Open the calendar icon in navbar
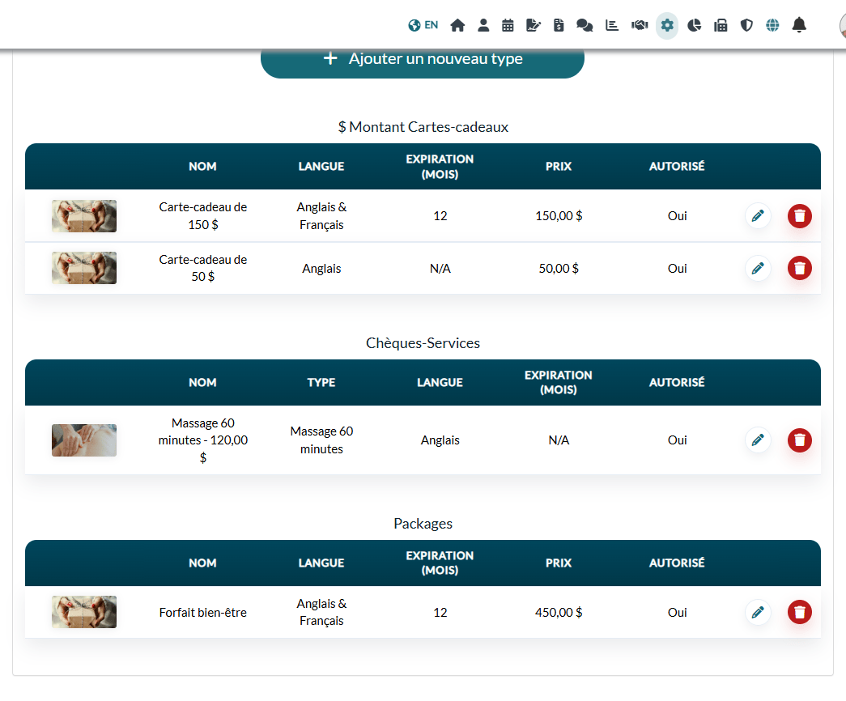Viewport: 846px width, 701px height. [508, 25]
